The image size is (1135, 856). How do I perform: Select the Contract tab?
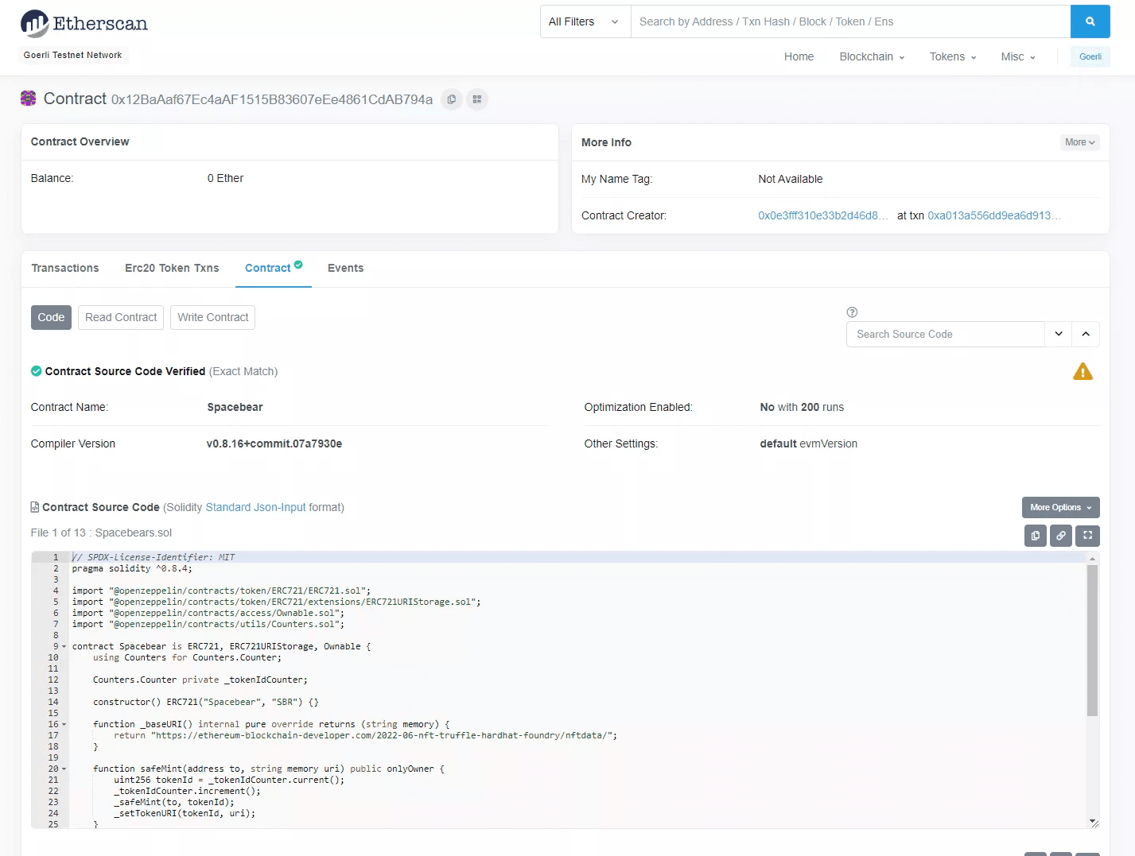pyautogui.click(x=273, y=268)
